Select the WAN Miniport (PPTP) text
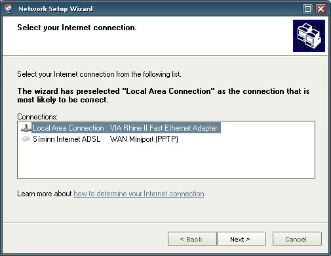Viewport: 331px width, 256px height. pyautogui.click(x=144, y=139)
